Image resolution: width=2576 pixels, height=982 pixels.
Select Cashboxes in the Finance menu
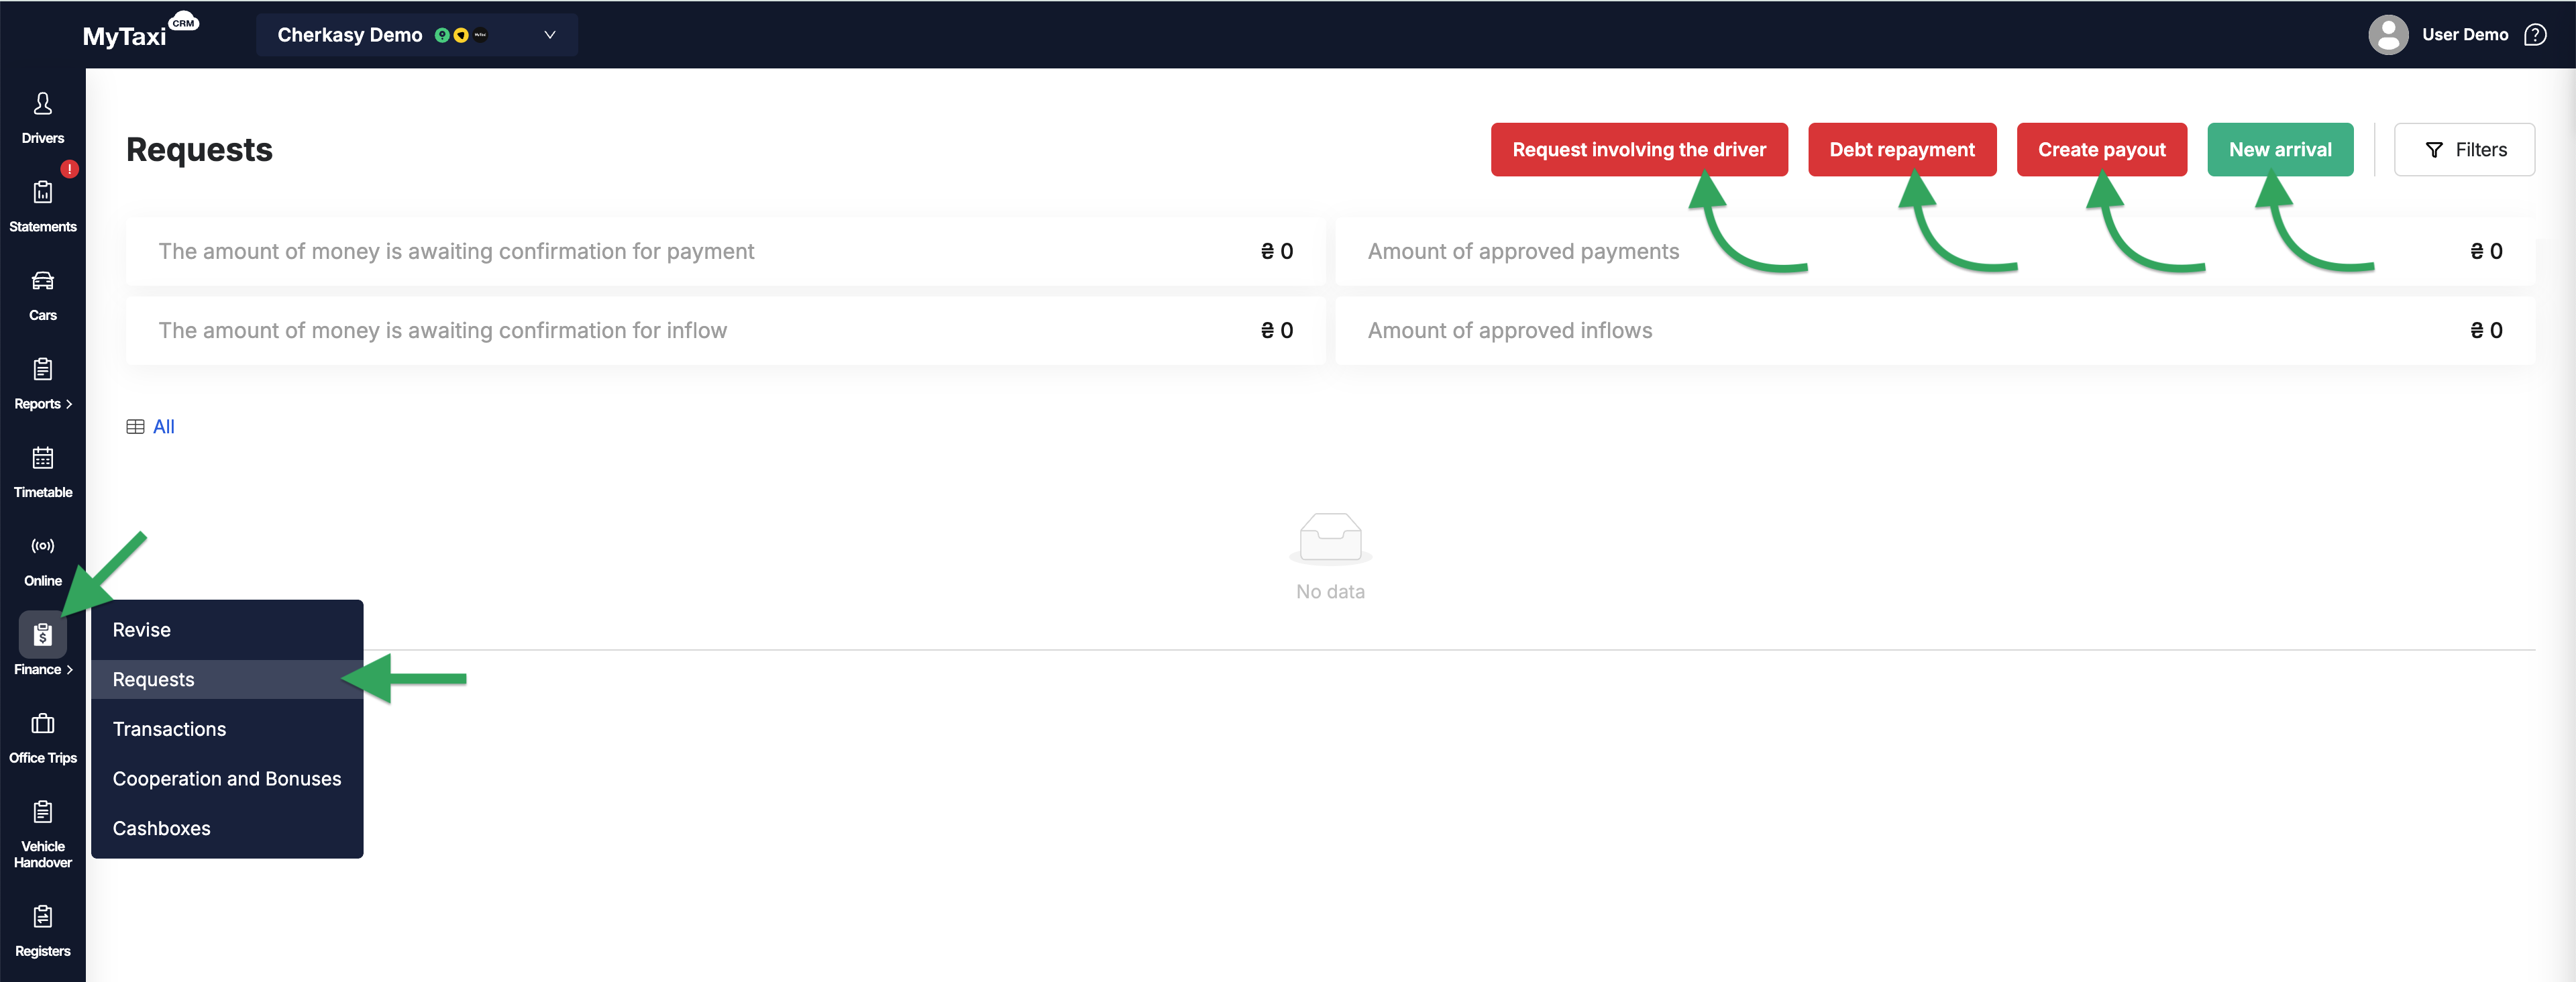(227, 828)
